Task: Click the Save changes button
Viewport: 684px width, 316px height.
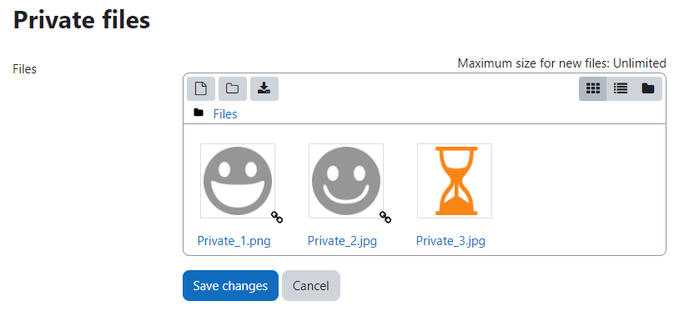Action: (230, 285)
